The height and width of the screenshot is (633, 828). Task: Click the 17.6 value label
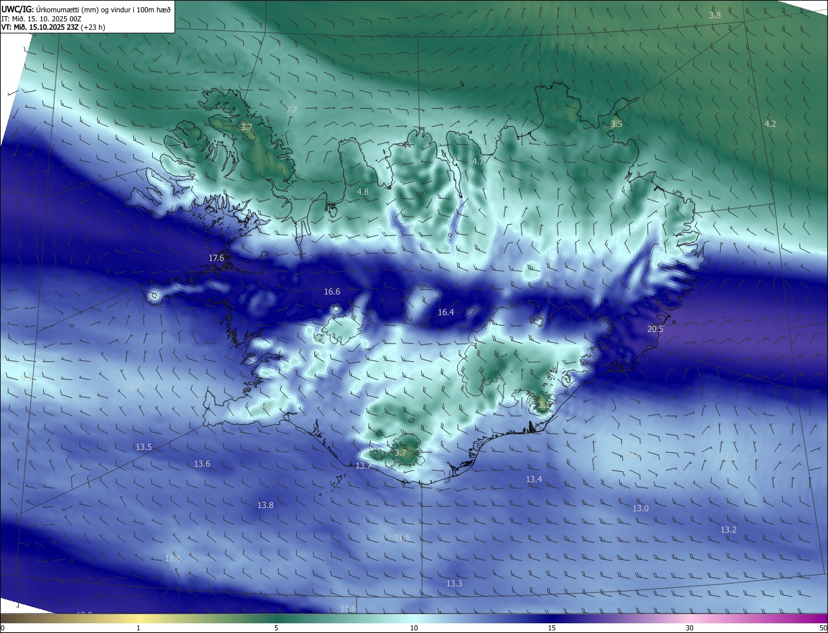216,258
